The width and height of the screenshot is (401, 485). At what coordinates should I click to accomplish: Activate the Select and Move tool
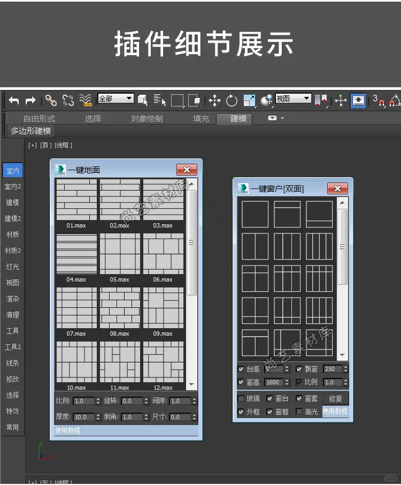coord(214,101)
